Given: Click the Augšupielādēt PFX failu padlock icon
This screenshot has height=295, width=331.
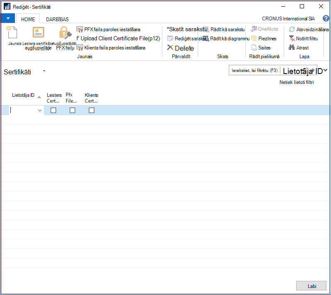Looking at the screenshot, I should pos(65,32).
